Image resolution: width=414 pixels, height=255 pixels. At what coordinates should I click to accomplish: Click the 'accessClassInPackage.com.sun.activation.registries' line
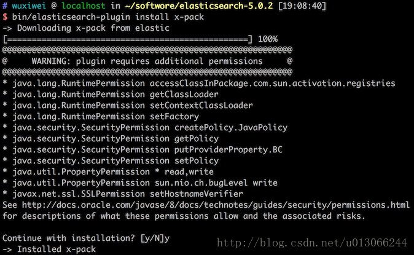tap(199, 83)
